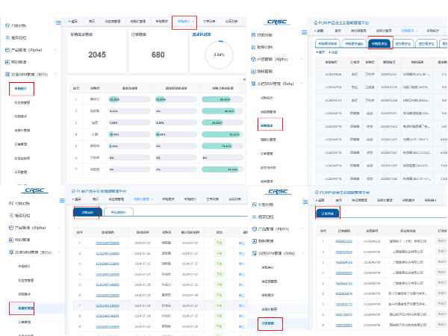Collapse the (Beta) menu chevron in purchase demand panel
The height and width of the screenshot is (336, 448).
(301, 84)
